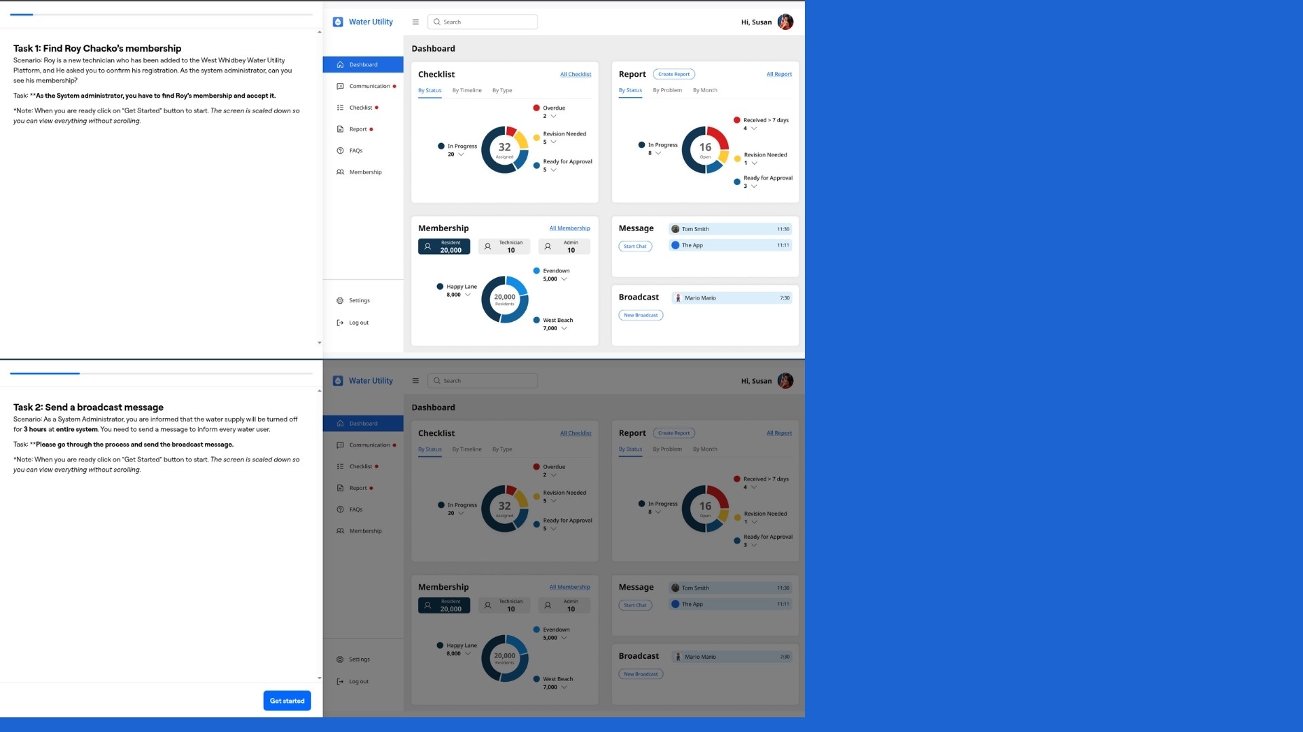Screen dimensions: 1303x732
Task: Expand Happy Lane chevron in bright Task 1 dashboard
Action: (x=468, y=295)
